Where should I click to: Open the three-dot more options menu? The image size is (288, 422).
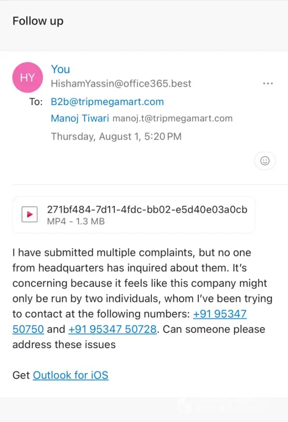tap(268, 84)
